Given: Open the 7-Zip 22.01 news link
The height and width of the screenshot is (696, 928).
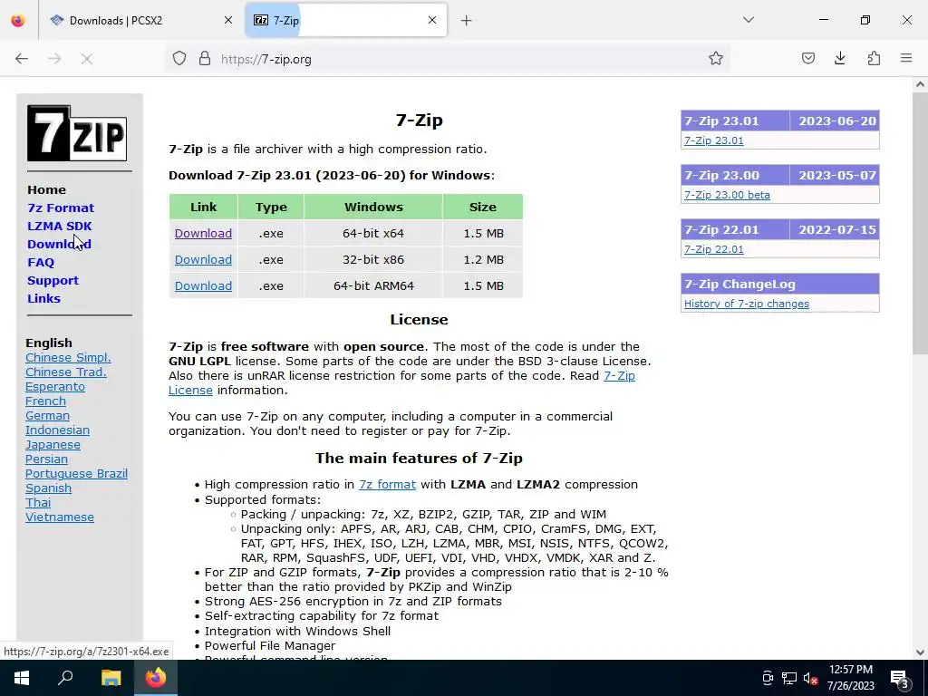Looking at the screenshot, I should point(714,250).
